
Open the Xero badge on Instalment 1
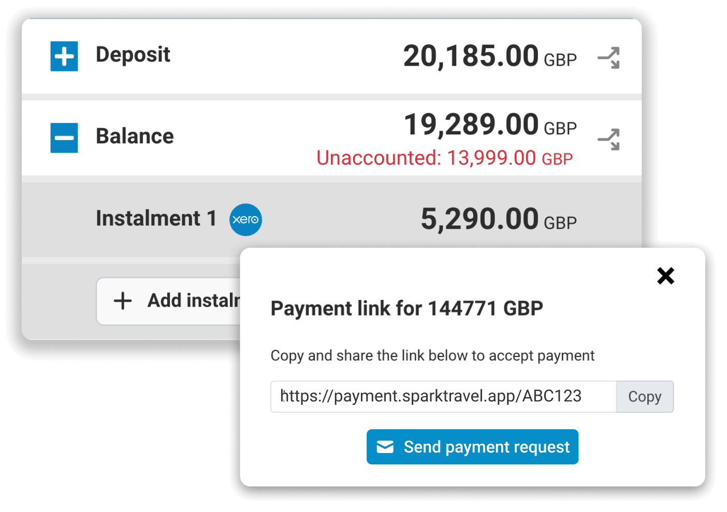245,220
